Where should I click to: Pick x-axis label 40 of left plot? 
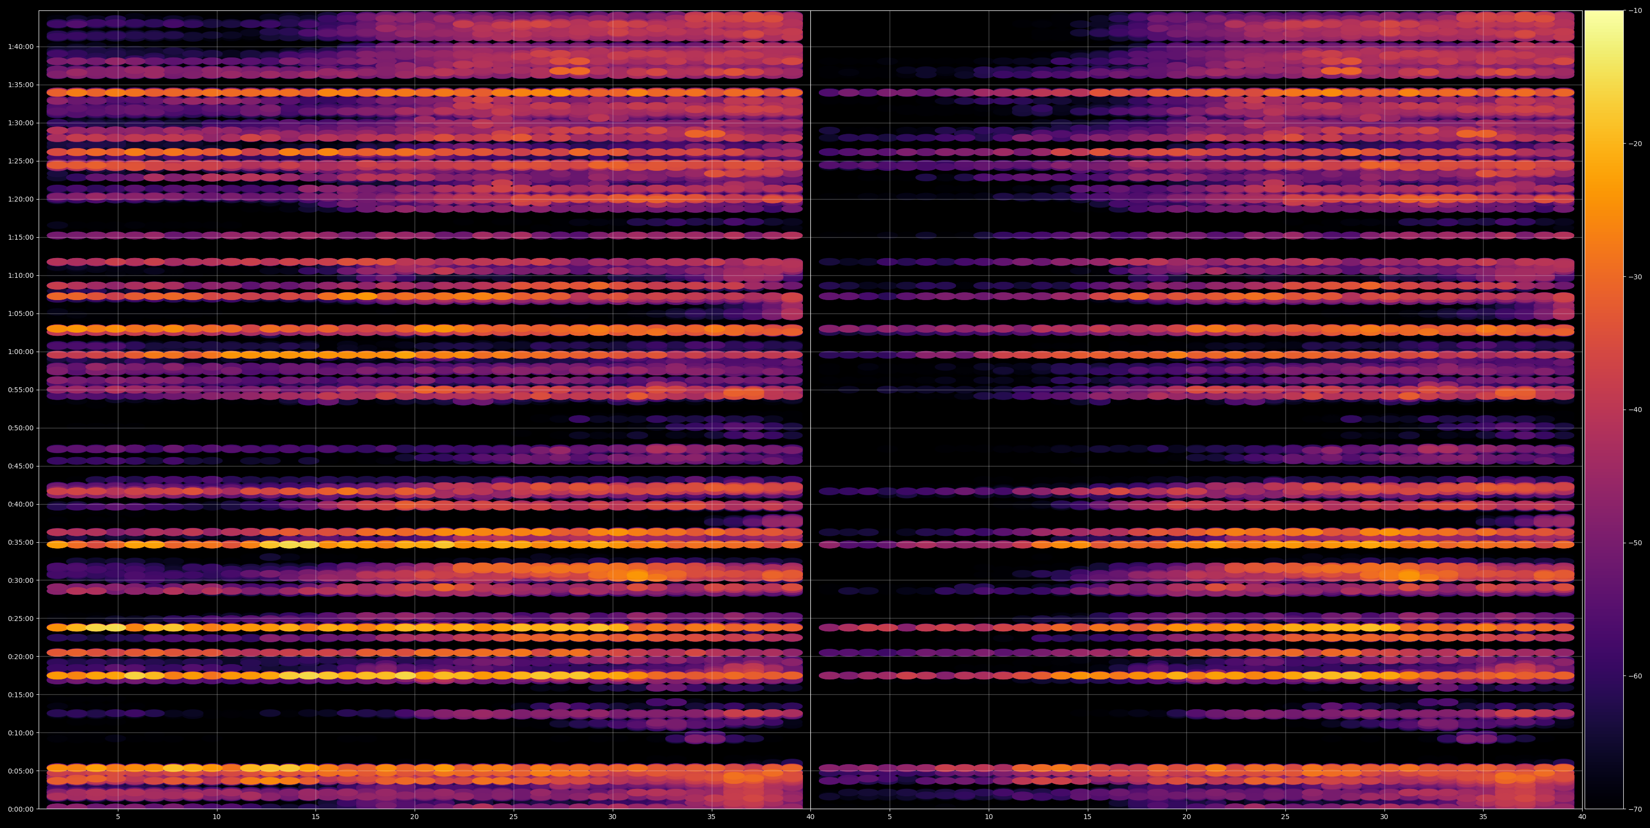pos(810,817)
